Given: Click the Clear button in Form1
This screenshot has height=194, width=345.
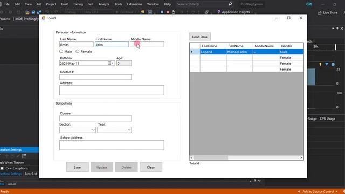Looking at the screenshot, I should point(151,167).
